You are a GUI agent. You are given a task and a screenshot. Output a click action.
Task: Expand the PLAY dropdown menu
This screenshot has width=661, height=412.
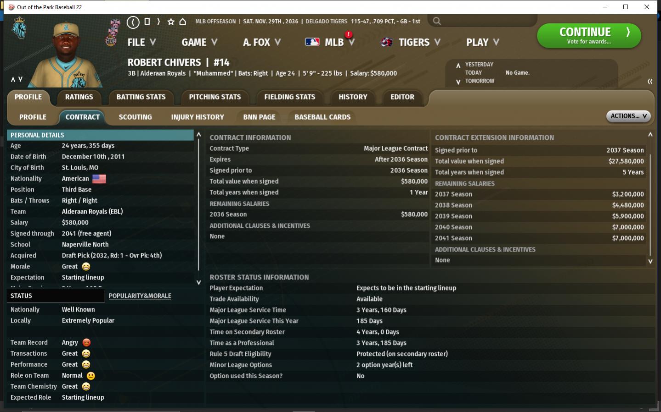[482, 42]
